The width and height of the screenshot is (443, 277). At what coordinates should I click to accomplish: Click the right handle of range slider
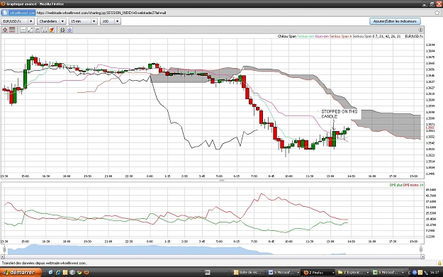tap(421, 249)
